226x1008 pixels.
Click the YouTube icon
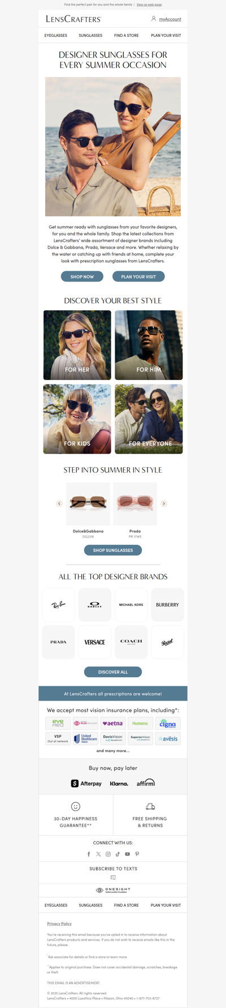(x=127, y=854)
